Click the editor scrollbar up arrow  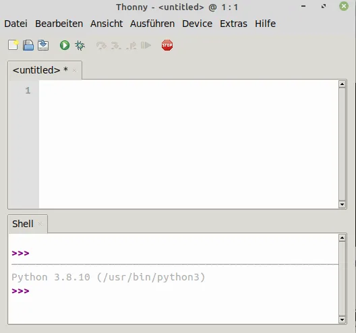pyautogui.click(x=342, y=84)
